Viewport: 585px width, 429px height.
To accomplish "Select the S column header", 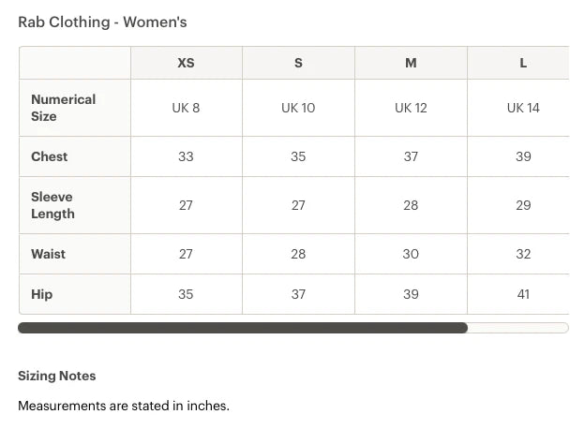I will pos(298,63).
